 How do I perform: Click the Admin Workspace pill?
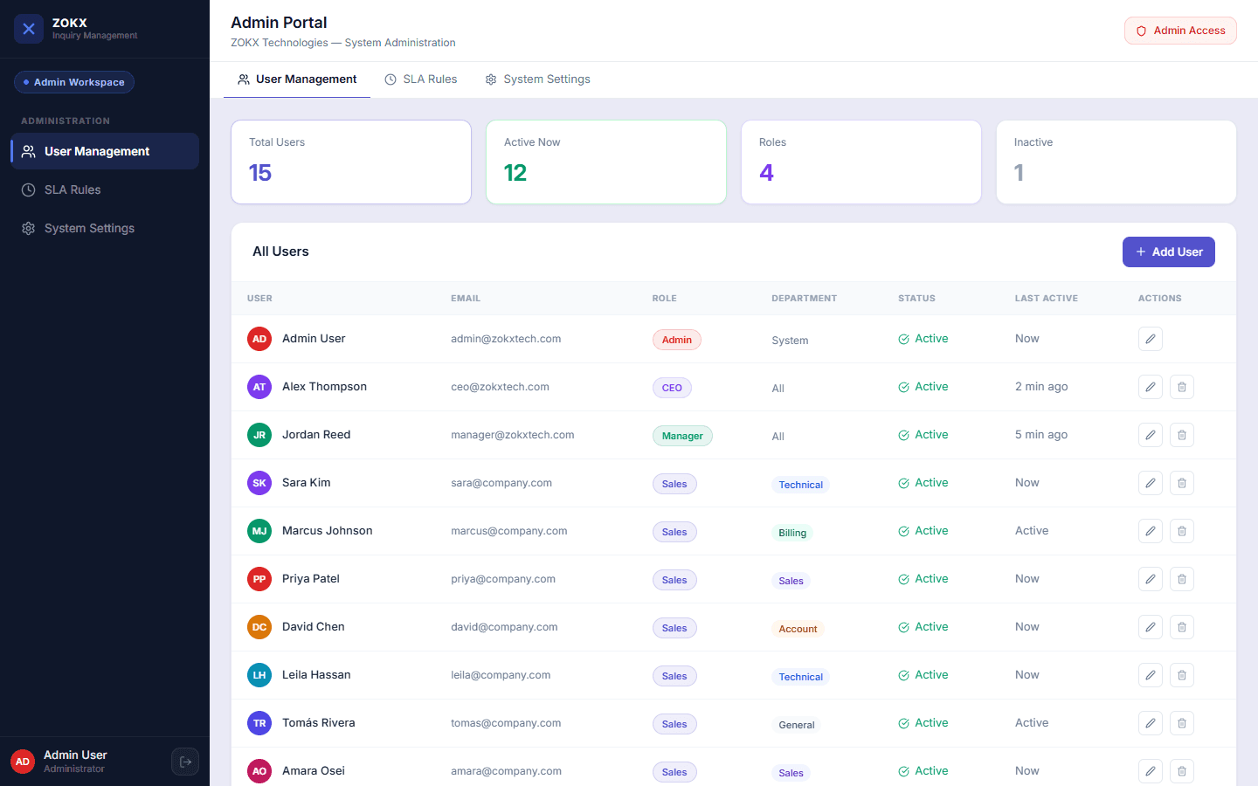click(x=74, y=82)
